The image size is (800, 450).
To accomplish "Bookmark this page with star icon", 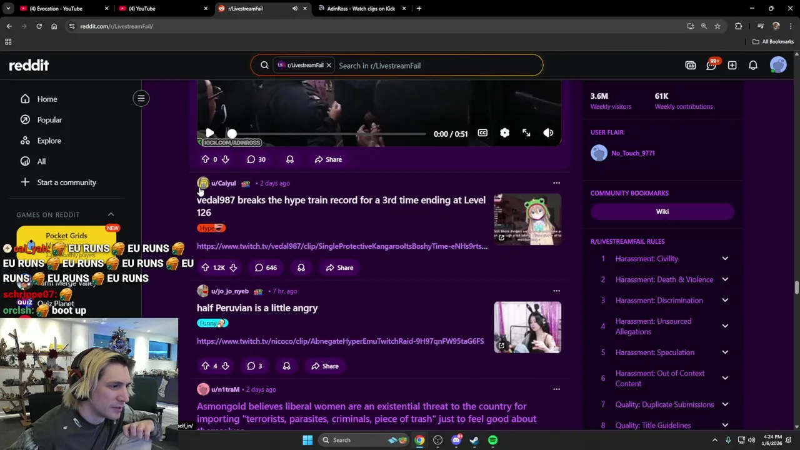I will click(717, 26).
